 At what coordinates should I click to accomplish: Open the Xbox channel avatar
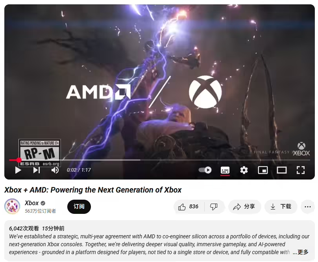coord(12,206)
